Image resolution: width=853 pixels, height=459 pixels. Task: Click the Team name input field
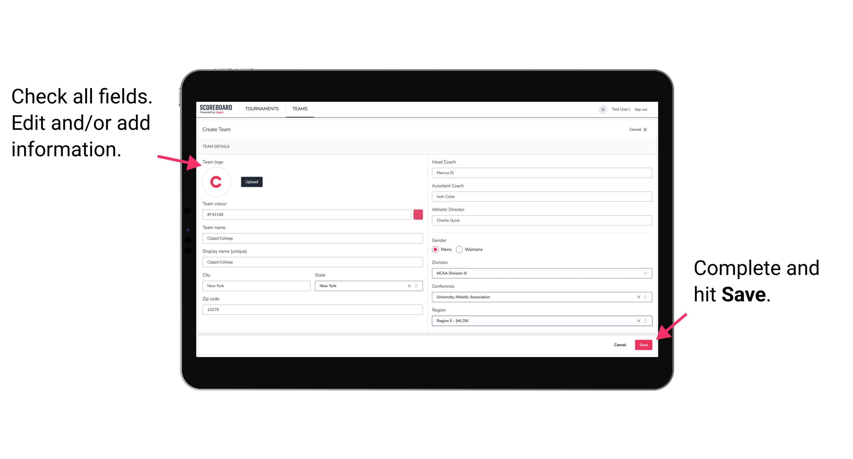coord(312,237)
